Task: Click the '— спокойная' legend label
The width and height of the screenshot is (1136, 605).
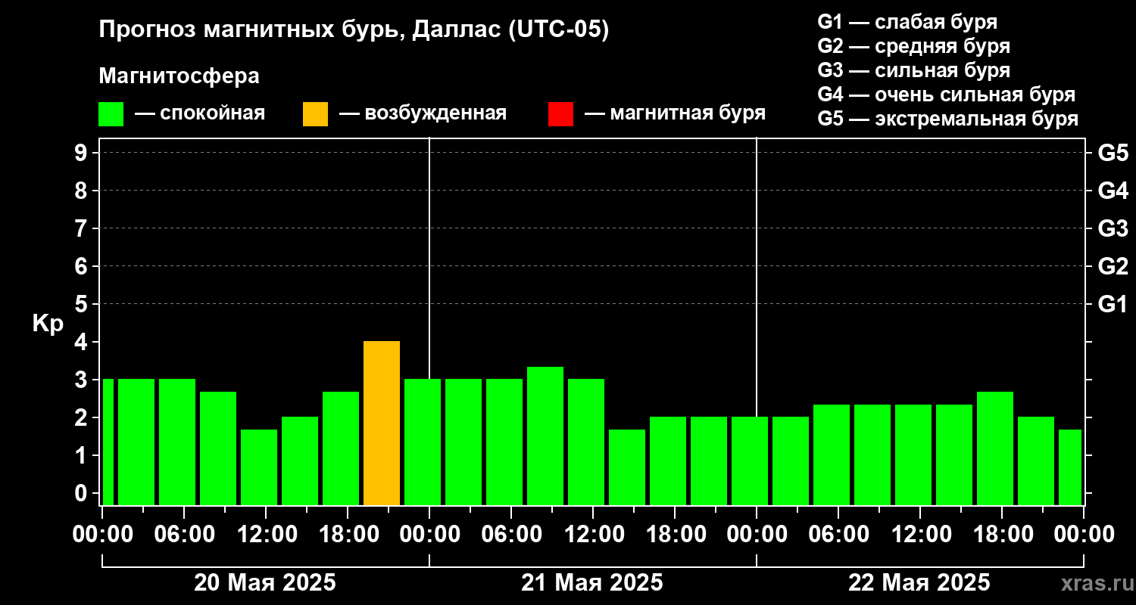Action: tap(200, 113)
